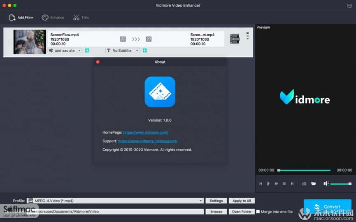Click the output file name Scree...w.mp4

202,35
